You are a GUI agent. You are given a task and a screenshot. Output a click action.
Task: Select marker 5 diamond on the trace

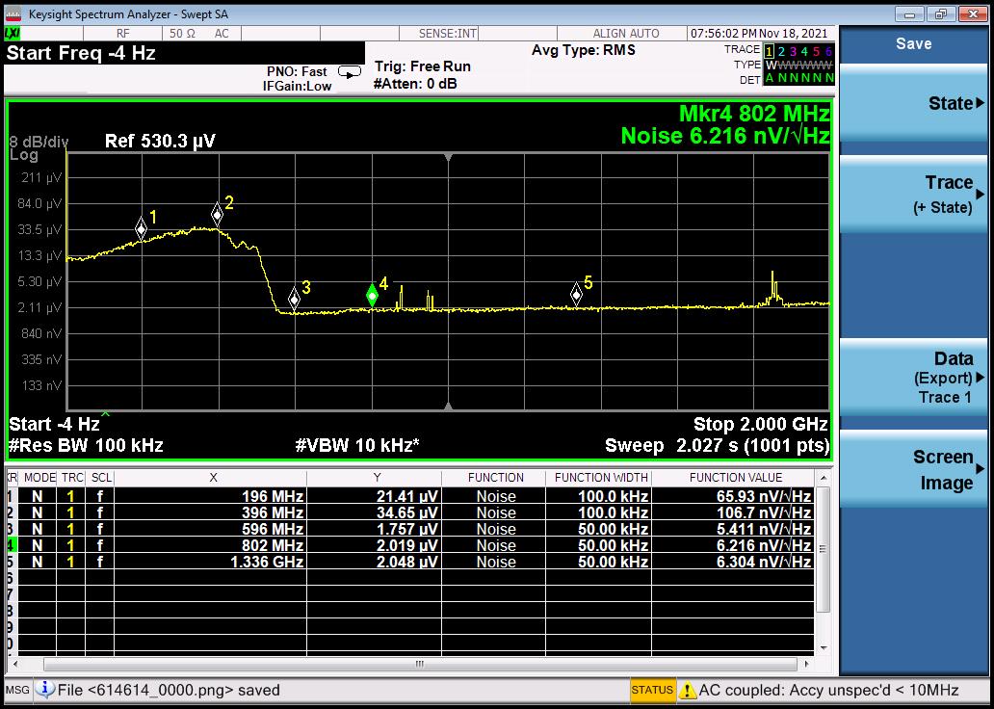[576, 294]
